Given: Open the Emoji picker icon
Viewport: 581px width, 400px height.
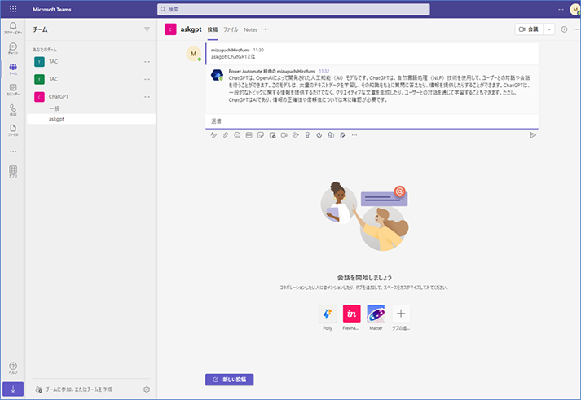Looking at the screenshot, I should point(237,135).
